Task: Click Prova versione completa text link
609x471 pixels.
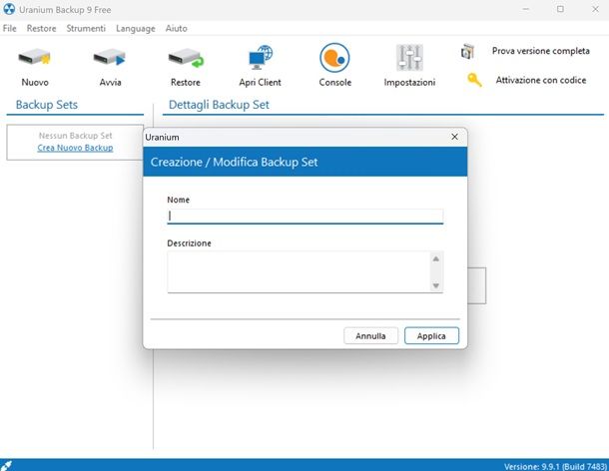Action: pyautogui.click(x=541, y=51)
